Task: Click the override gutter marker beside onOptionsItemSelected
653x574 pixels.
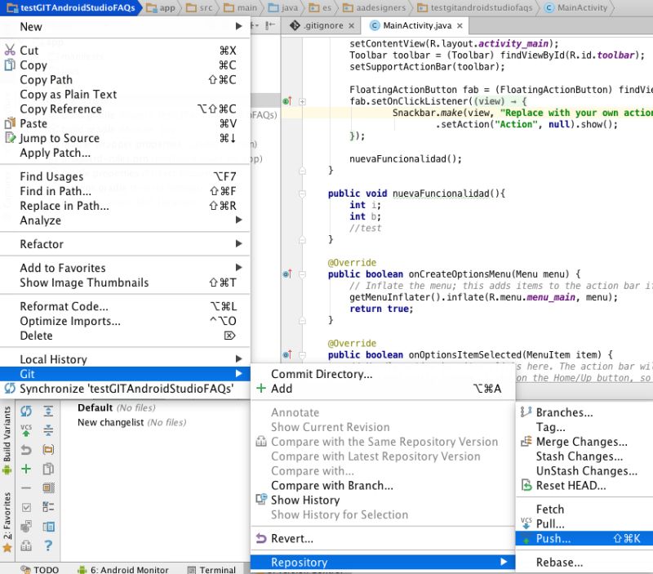Action: pos(287,354)
